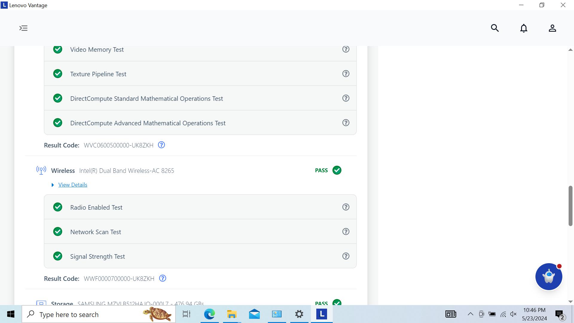Open the user account profile icon

(x=552, y=28)
